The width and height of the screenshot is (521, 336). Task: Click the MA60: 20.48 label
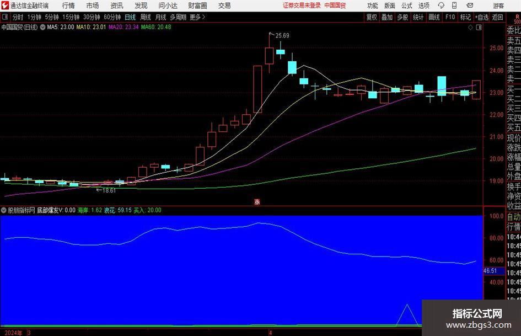156,27
